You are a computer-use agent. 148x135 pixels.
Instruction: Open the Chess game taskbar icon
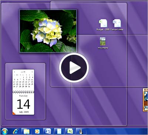point(81,131)
